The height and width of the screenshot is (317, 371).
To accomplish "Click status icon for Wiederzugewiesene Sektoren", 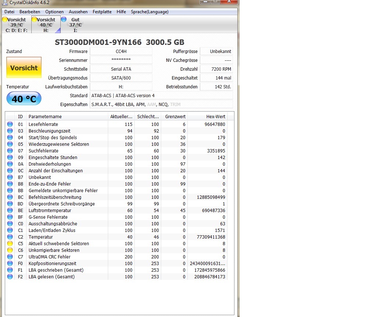I will [x=10, y=144].
